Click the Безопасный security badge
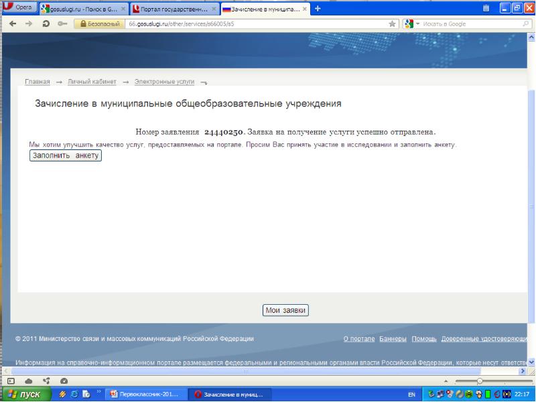Image resolution: width=536 pixels, height=402 pixels. (99, 23)
